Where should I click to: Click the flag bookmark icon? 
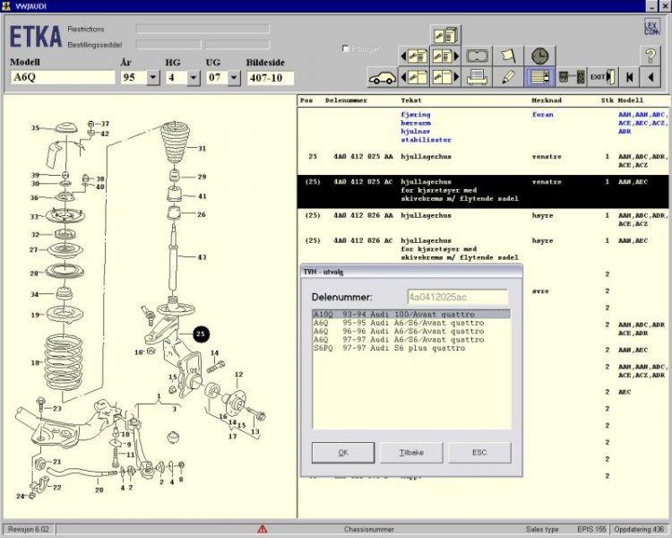point(508,56)
